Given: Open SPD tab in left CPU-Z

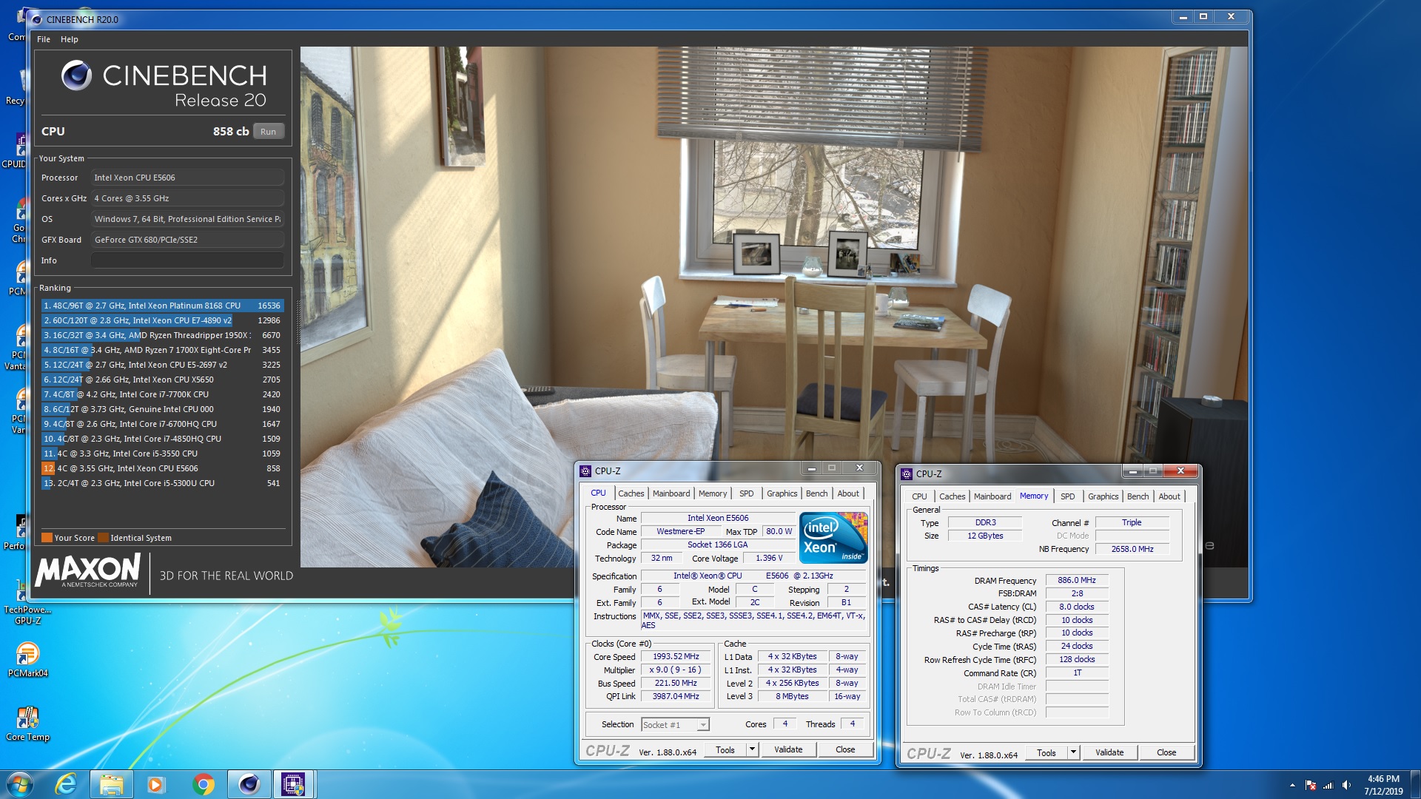Looking at the screenshot, I should 747,493.
